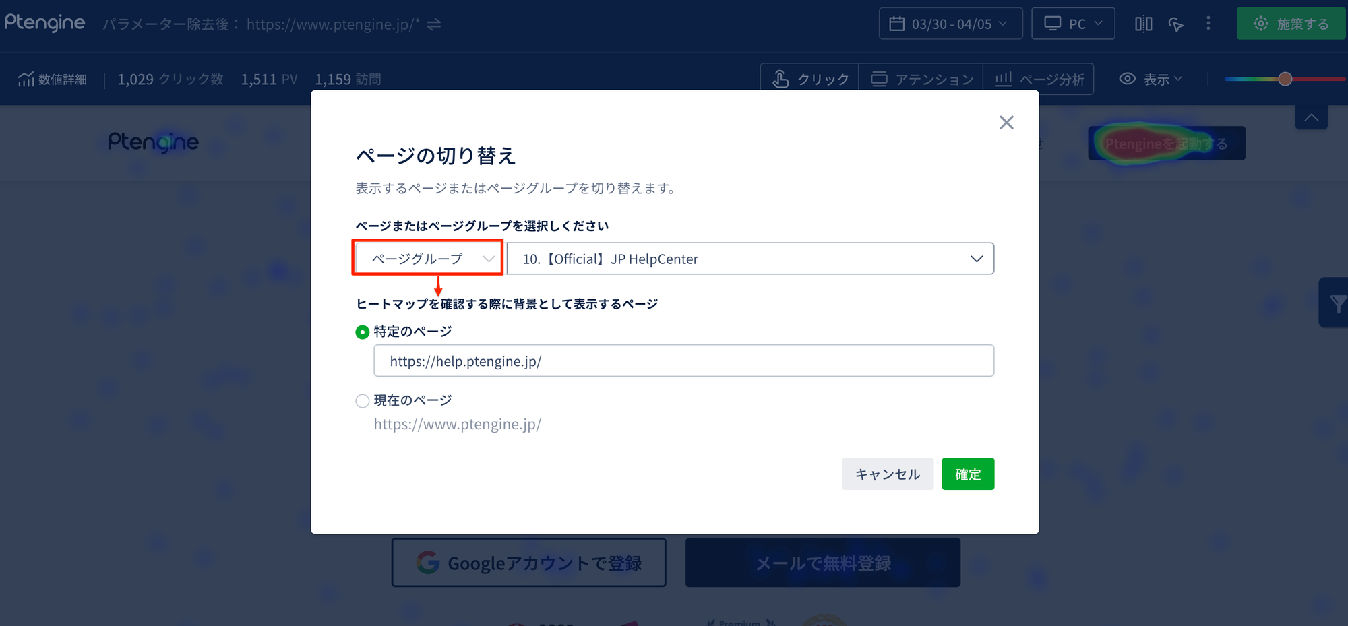Open the JP HelpCenter page group dropdown
This screenshot has width=1348, height=626.
click(x=749, y=259)
